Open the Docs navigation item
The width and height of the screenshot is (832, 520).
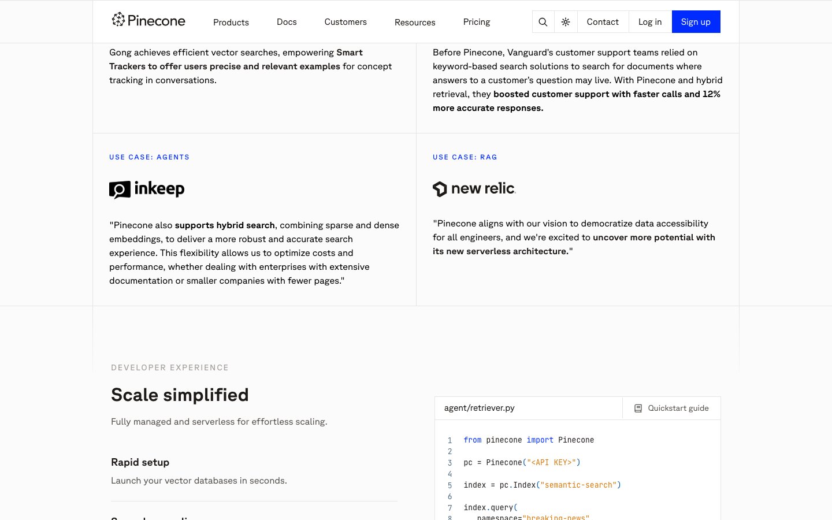[287, 22]
